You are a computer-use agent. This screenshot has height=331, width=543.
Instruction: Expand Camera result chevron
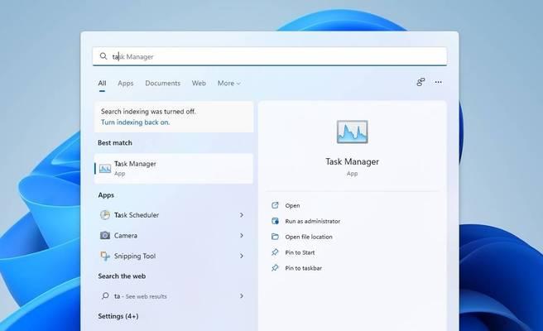click(242, 236)
